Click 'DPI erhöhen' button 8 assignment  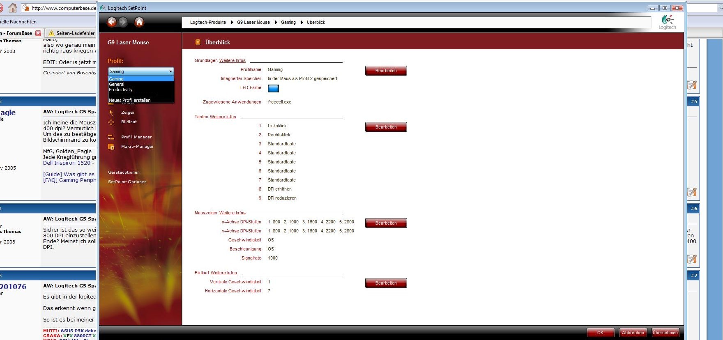coord(280,189)
